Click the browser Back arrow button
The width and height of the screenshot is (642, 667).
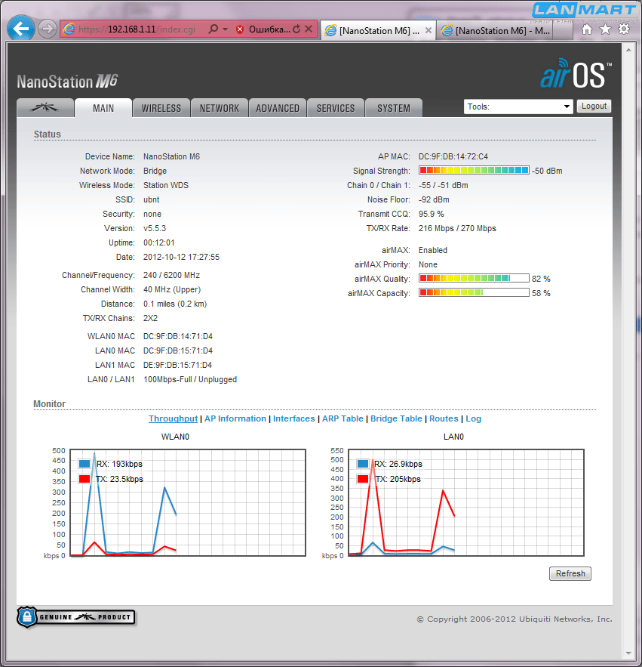(21, 29)
